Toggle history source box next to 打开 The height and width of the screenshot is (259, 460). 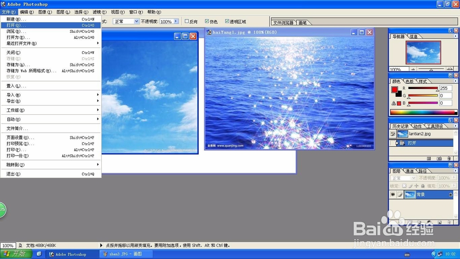click(392, 143)
